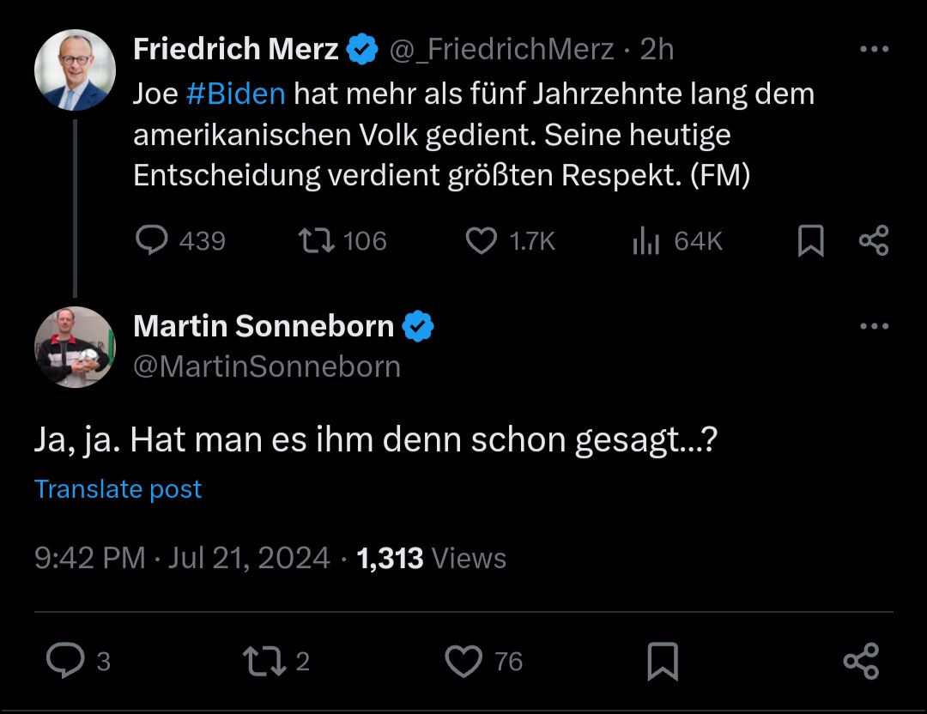Image resolution: width=927 pixels, height=714 pixels.
Task: Share Martin Sonneborn's post
Action: point(861,661)
